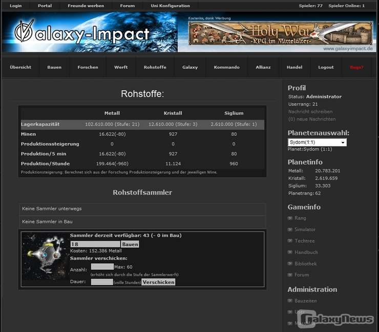Viewport: 379px width, 332px height.
Task: Select Rohstoffe in main navigation
Action: [x=155, y=67]
